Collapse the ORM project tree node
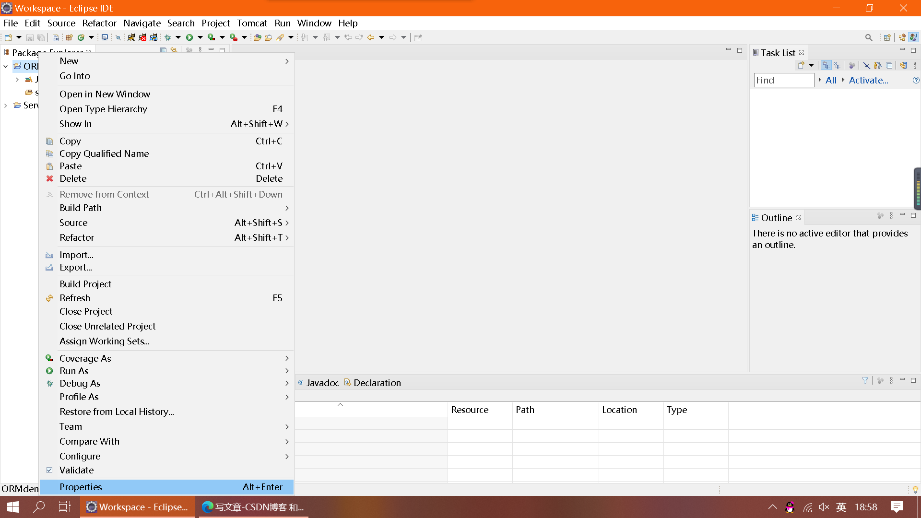 pos(6,66)
